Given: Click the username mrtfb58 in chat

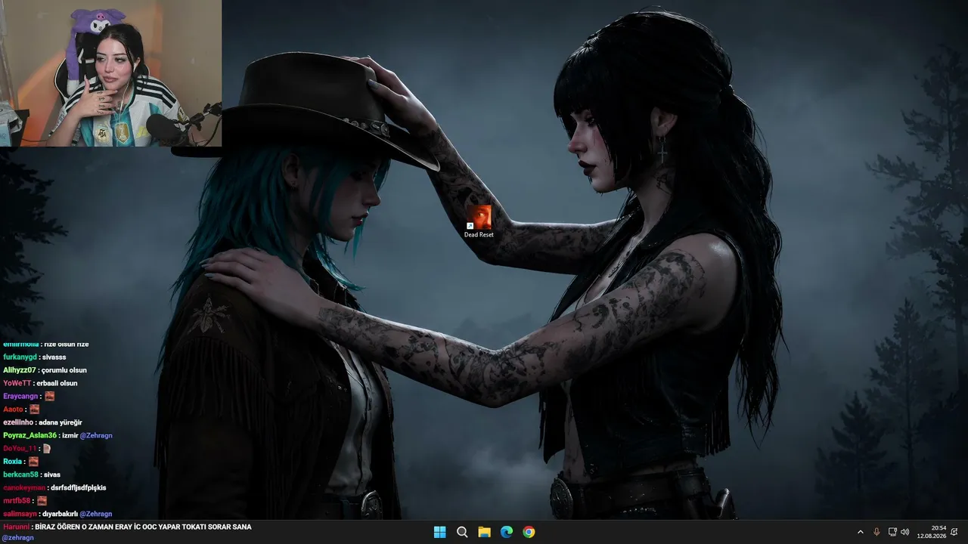Looking at the screenshot, I should point(17,500).
